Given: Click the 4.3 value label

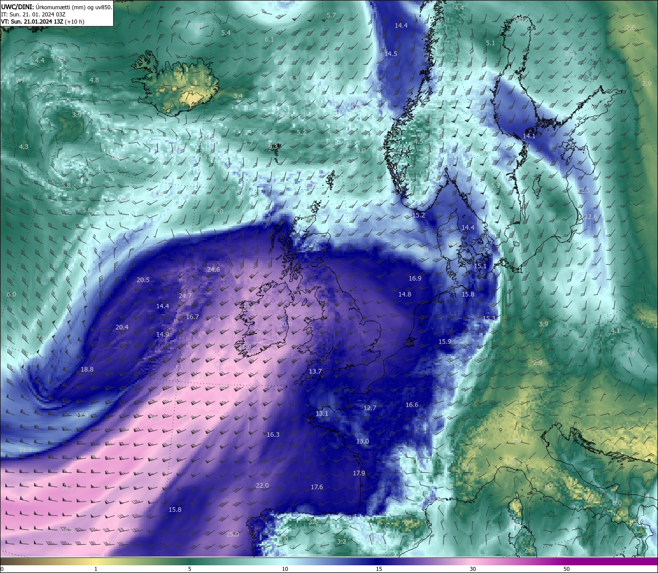Looking at the screenshot, I should point(24,147).
